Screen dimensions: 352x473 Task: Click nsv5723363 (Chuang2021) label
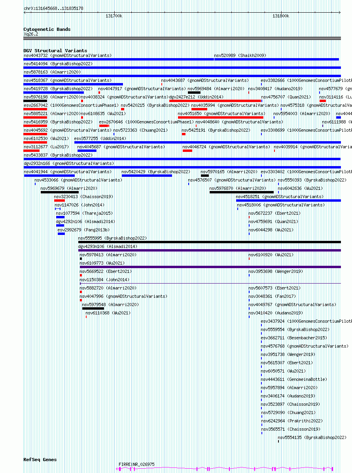point(140,130)
